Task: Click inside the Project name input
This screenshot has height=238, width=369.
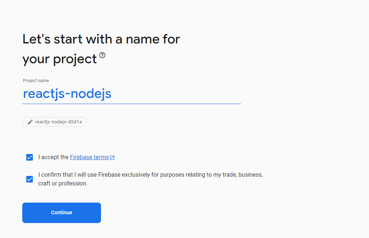Action: [x=109, y=94]
